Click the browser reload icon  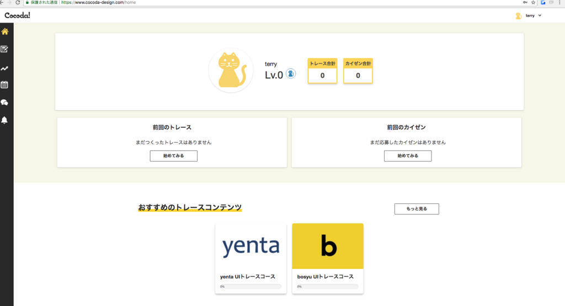[18, 3]
